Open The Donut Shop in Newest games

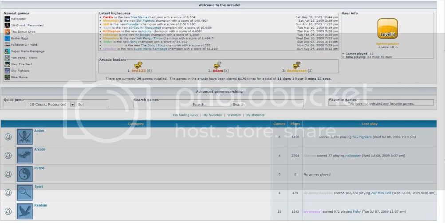point(23,32)
